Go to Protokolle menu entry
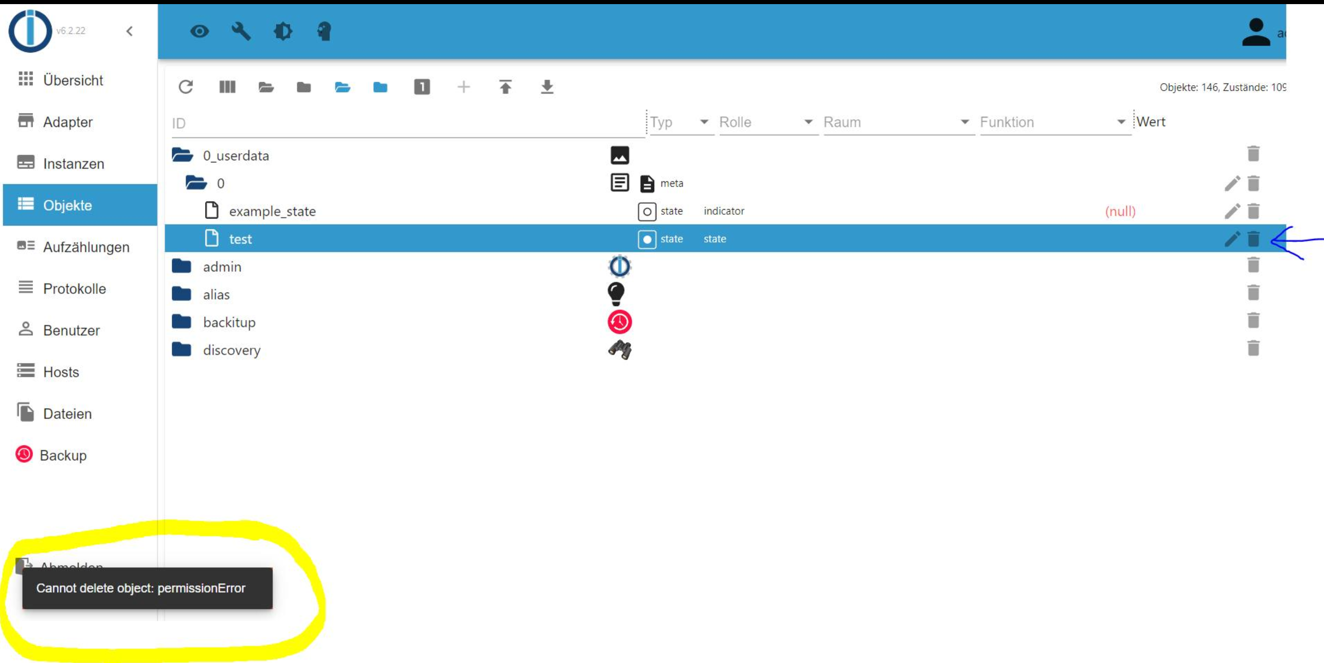This screenshot has width=1324, height=663. [74, 289]
